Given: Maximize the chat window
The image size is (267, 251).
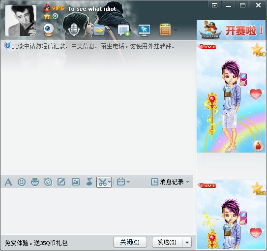Looking at the screenshot, I should 242,5.
